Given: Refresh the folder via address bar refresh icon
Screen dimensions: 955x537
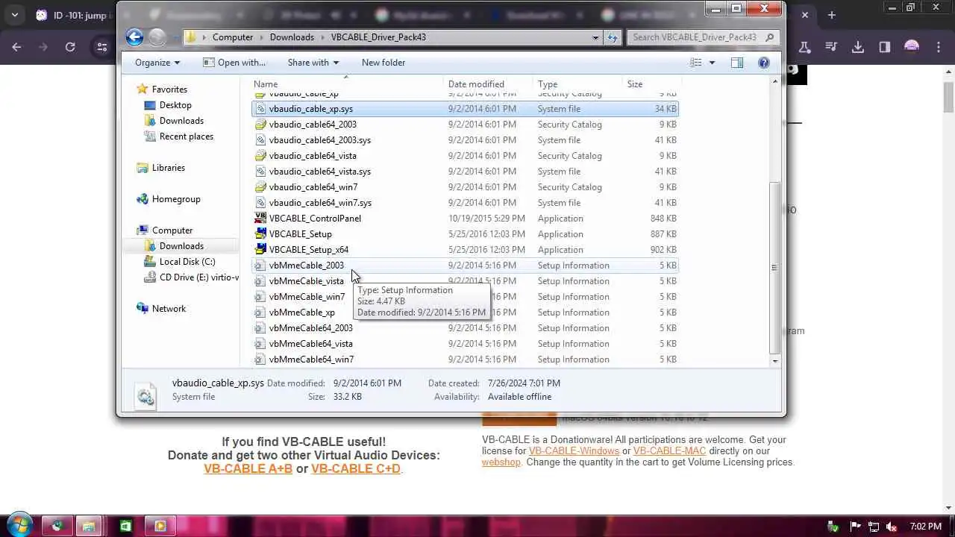Looking at the screenshot, I should click(613, 37).
